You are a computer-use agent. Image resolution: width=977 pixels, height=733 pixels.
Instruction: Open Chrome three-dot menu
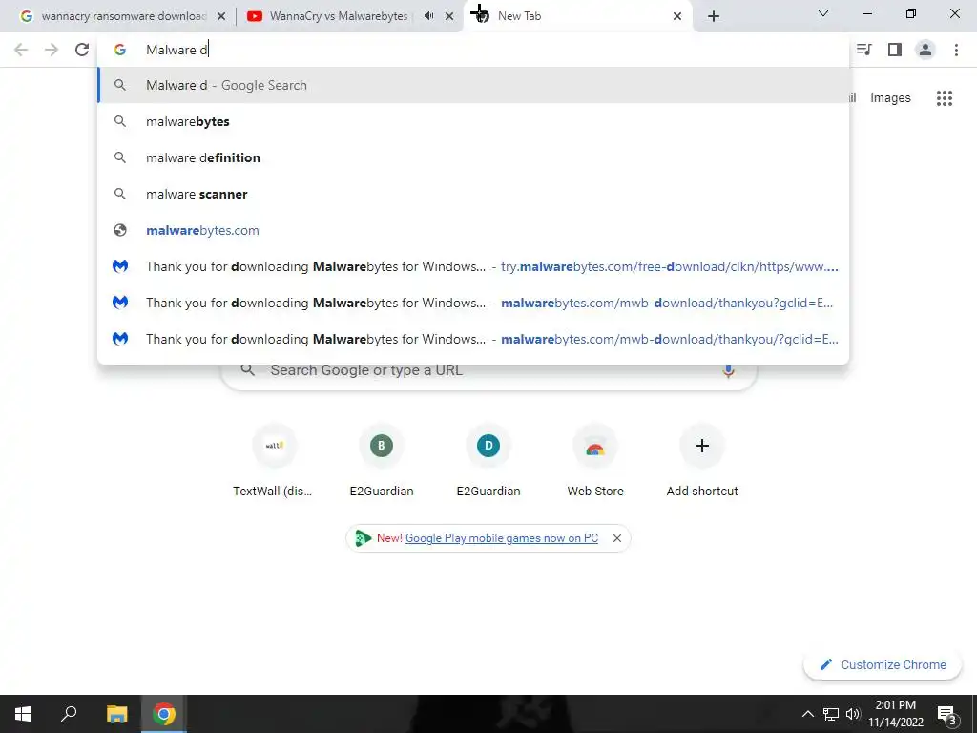point(956,50)
